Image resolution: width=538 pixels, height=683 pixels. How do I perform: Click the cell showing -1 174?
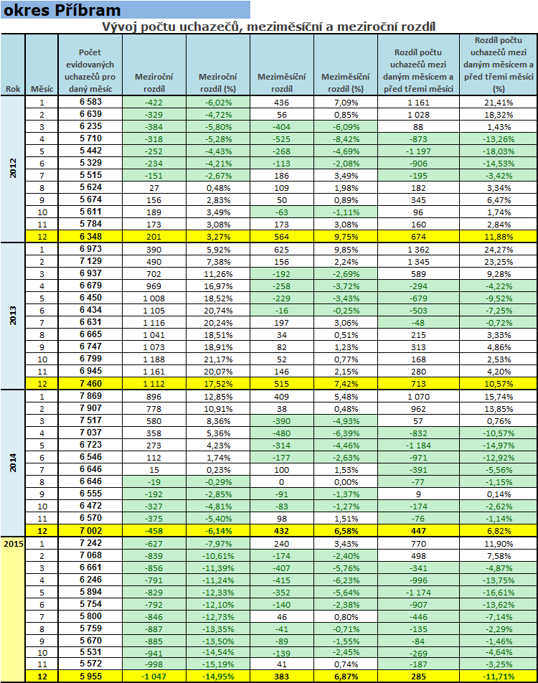point(418,593)
